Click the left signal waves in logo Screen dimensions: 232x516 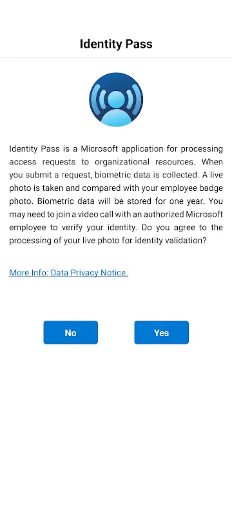[x=100, y=98]
